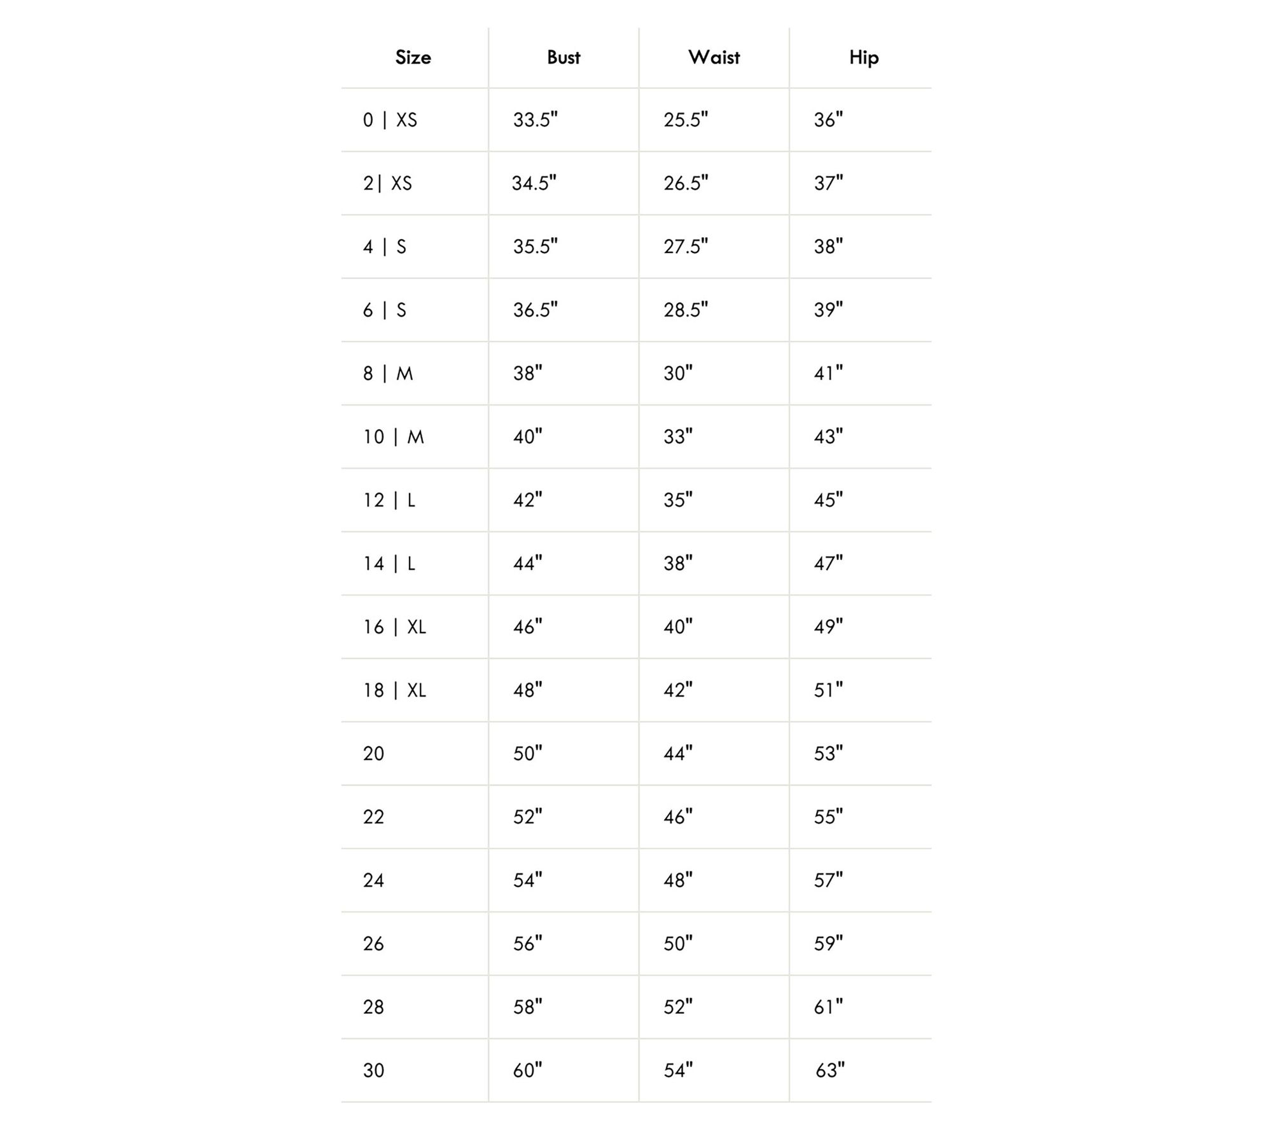This screenshot has height=1130, width=1272.
Task: Click the size 30 row label
Action: (x=374, y=1071)
